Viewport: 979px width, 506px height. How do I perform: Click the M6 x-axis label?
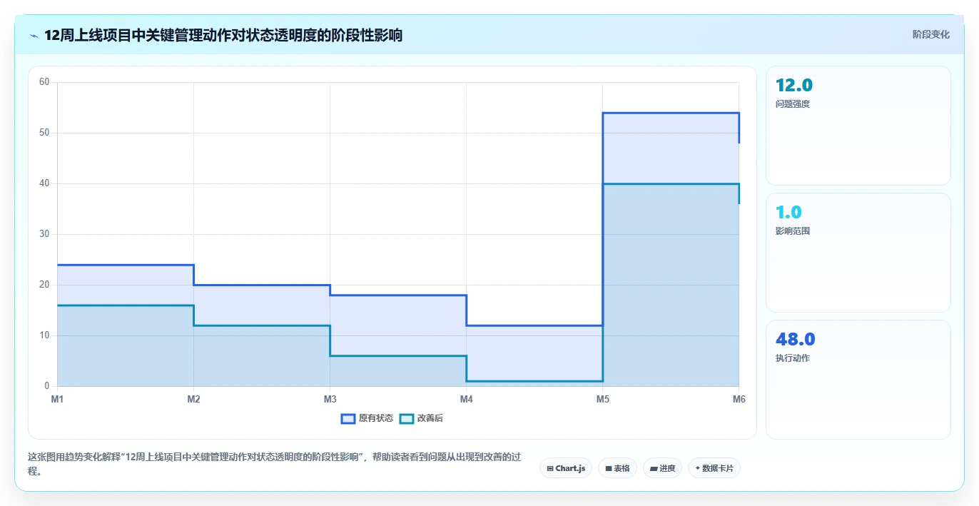[x=739, y=399]
